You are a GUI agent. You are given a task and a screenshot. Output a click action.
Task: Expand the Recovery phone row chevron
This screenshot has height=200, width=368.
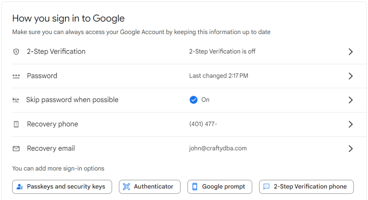click(351, 124)
